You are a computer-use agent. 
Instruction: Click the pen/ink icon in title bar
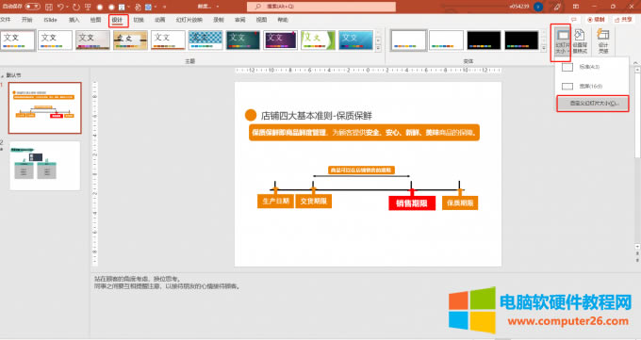[x=557, y=7]
